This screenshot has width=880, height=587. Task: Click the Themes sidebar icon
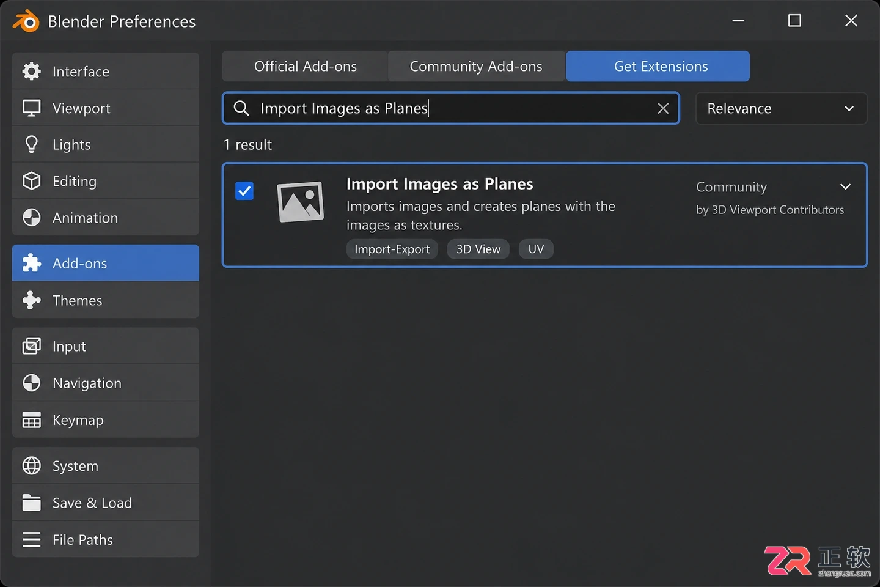coord(31,300)
